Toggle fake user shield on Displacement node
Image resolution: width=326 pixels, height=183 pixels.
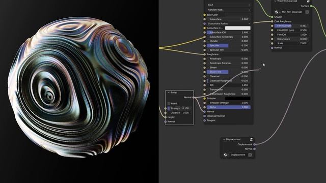click(250, 155)
